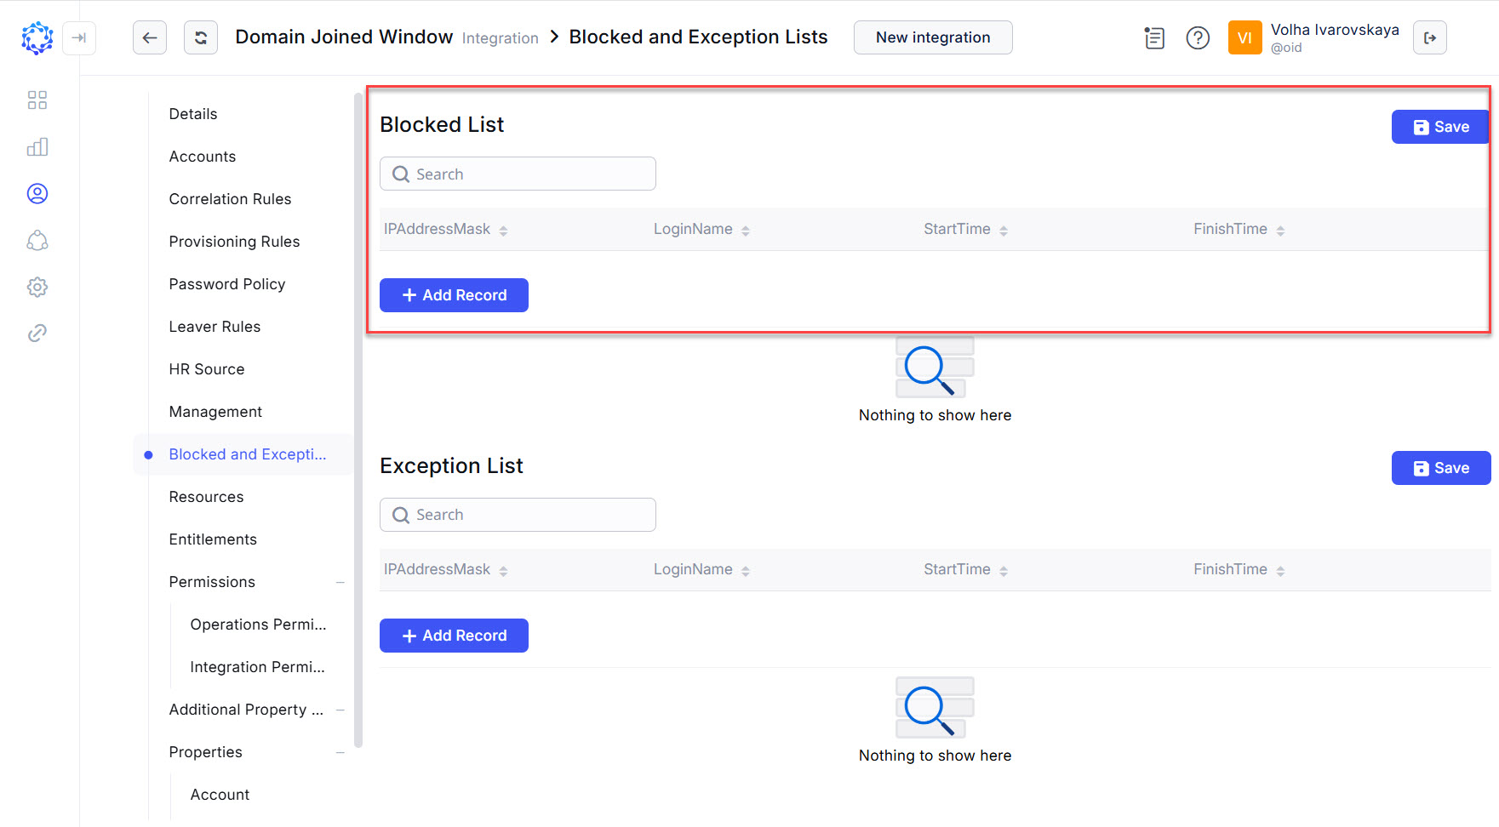This screenshot has height=827, width=1499.
Task: Refresh the integration with the sync icon
Action: 201,37
